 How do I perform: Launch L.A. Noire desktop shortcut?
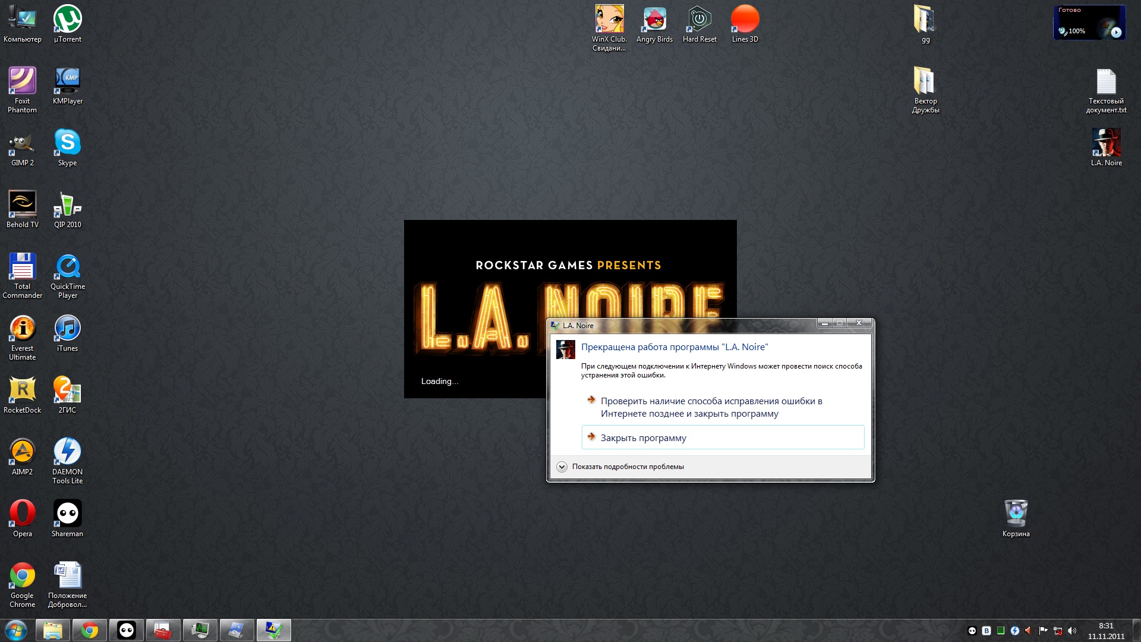pyautogui.click(x=1107, y=147)
